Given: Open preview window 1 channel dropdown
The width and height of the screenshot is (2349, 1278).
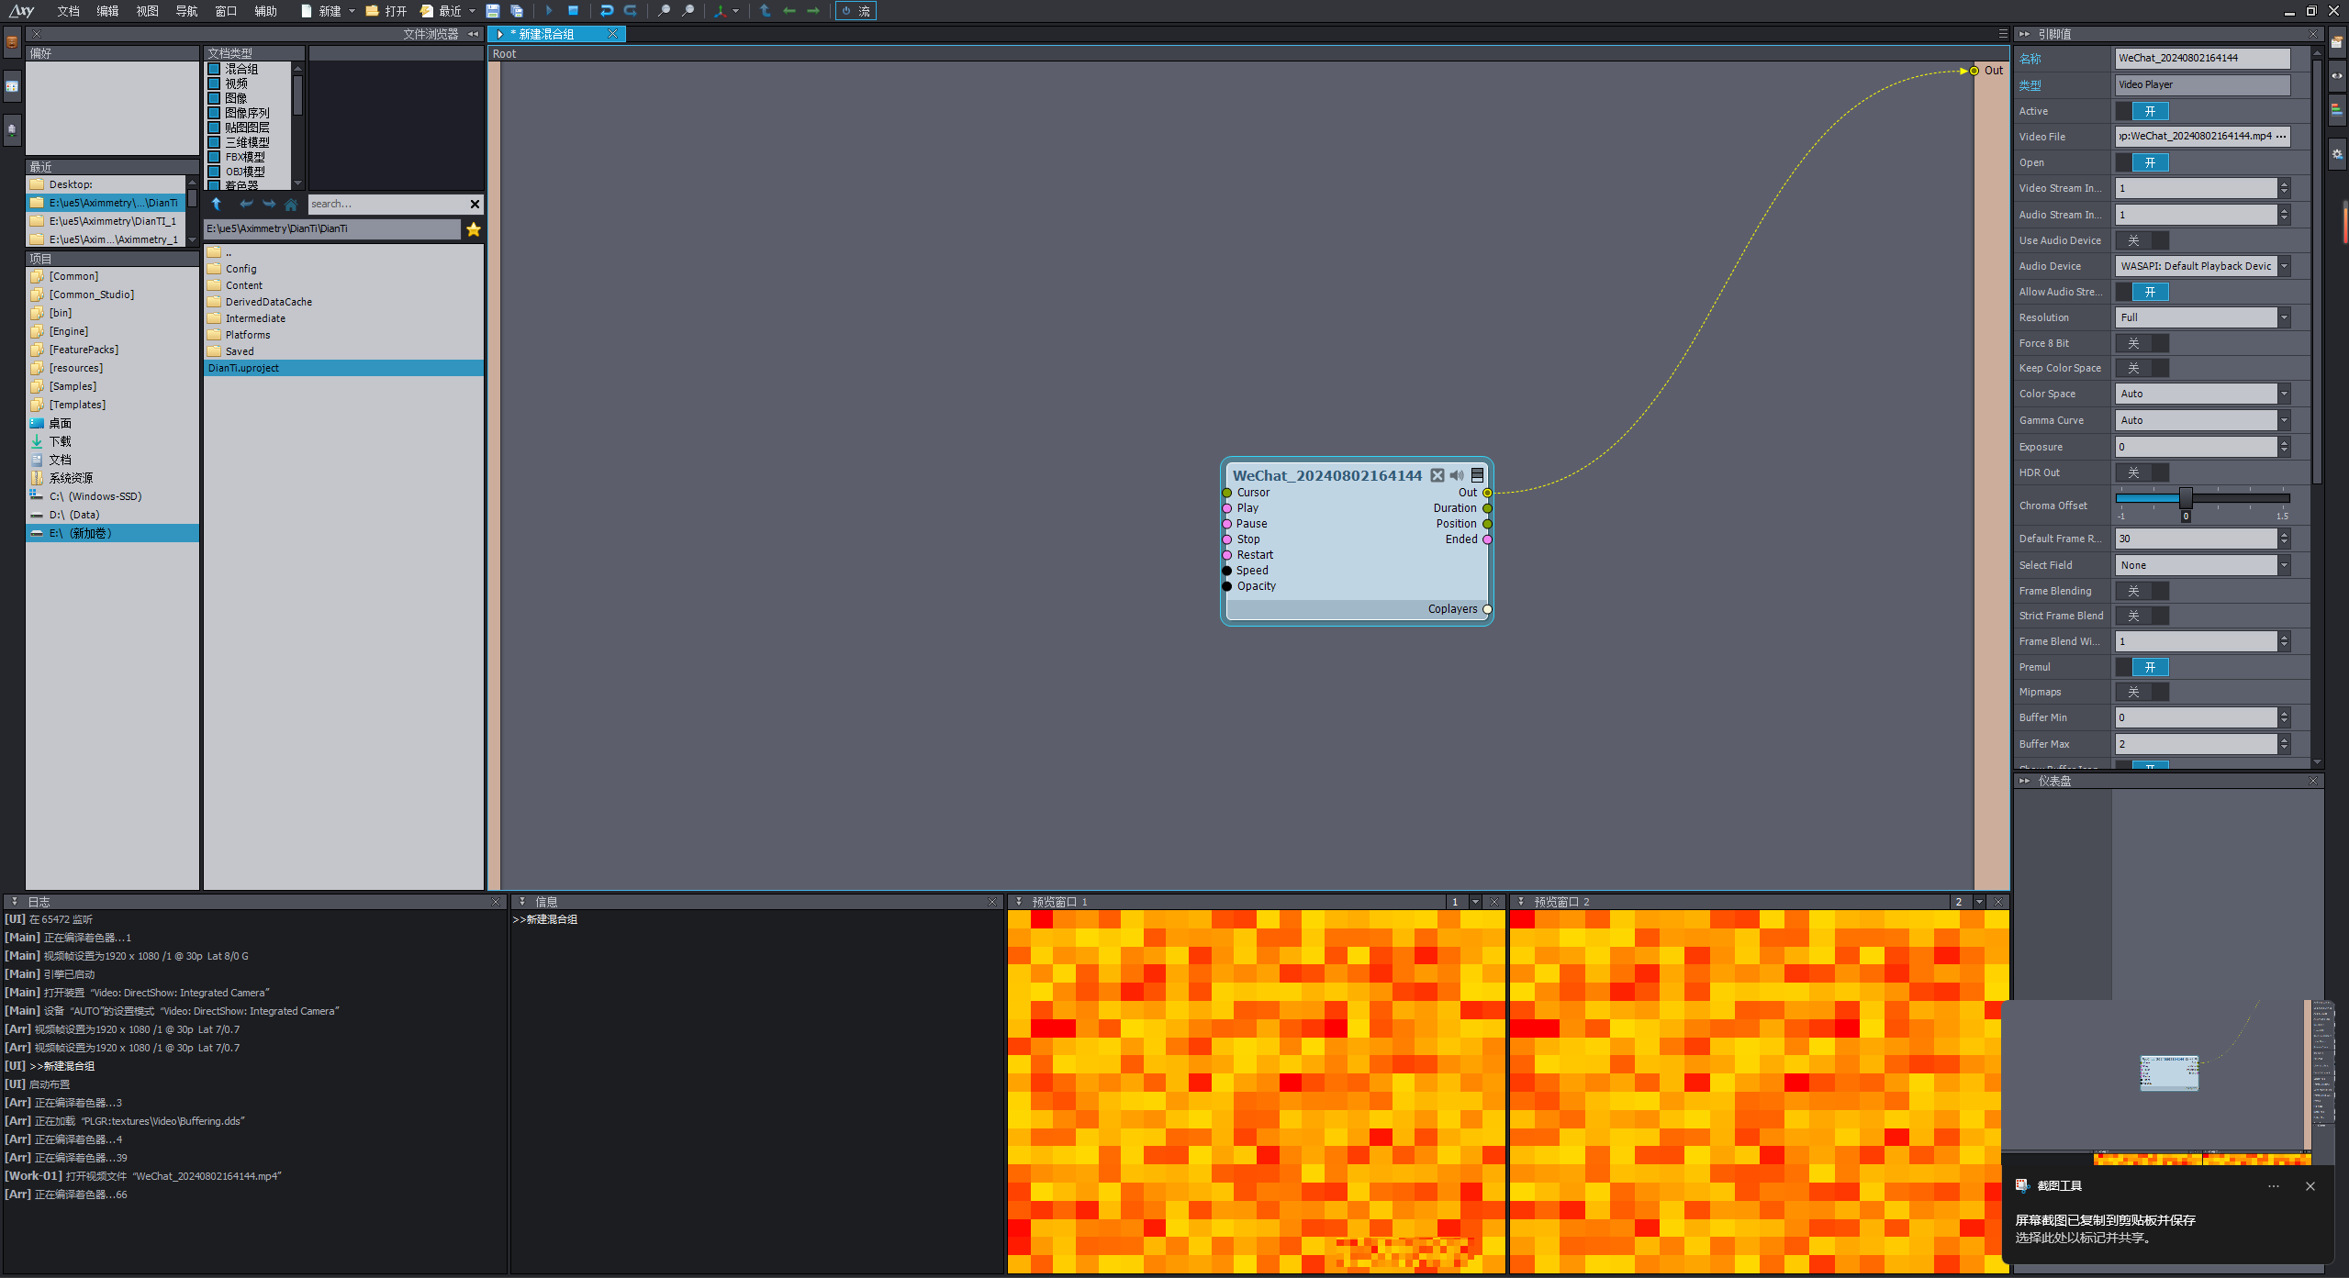Looking at the screenshot, I should point(1475,902).
